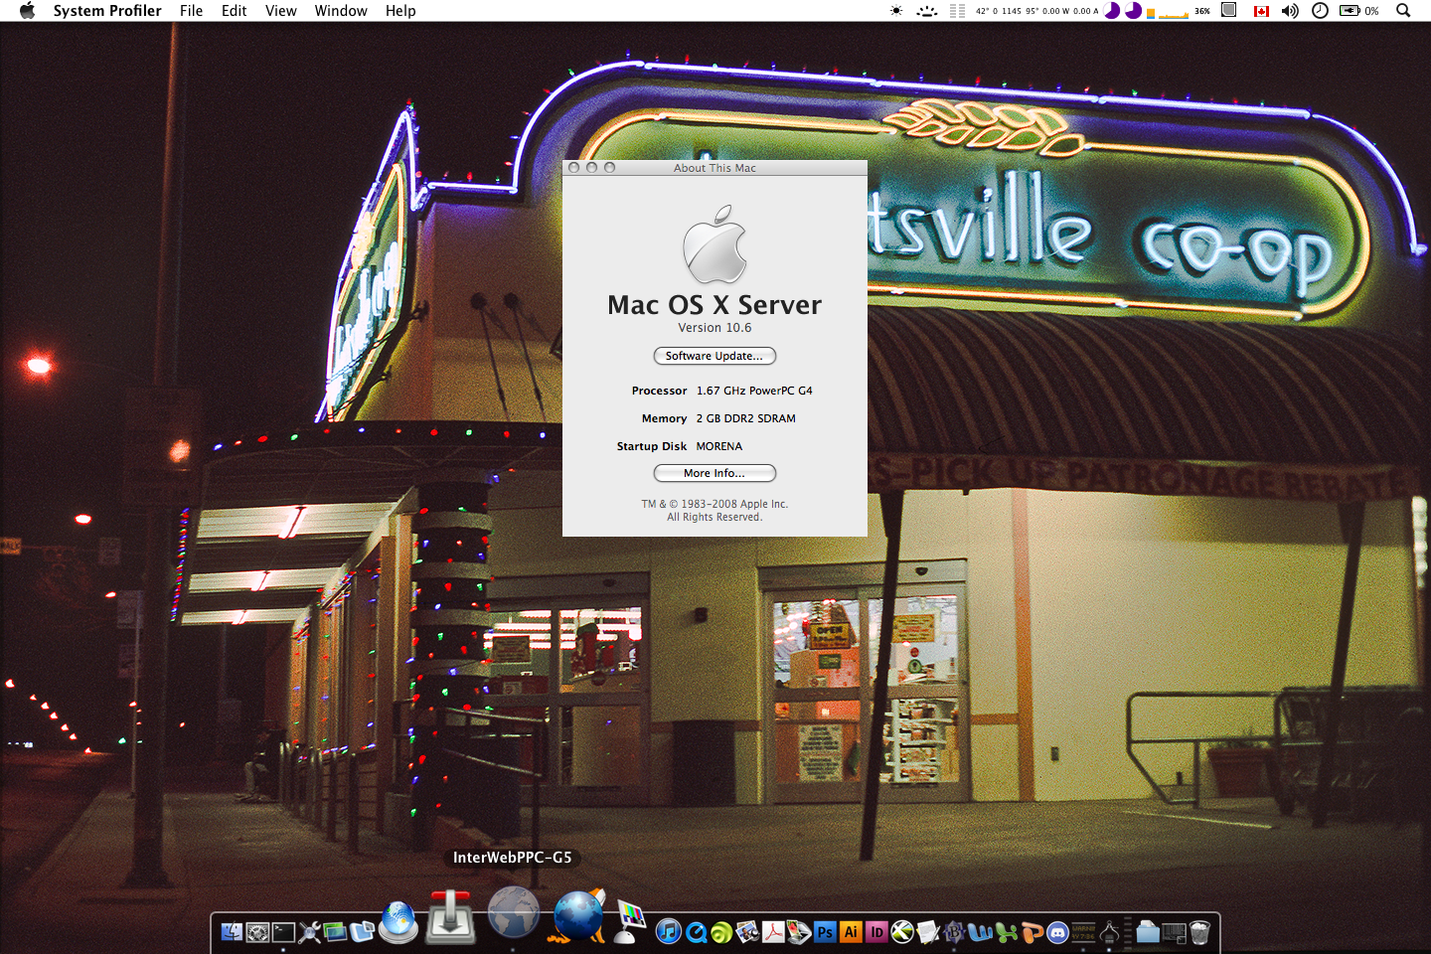Launch InDesign from the dock
The width and height of the screenshot is (1431, 954).
pyautogui.click(x=876, y=932)
